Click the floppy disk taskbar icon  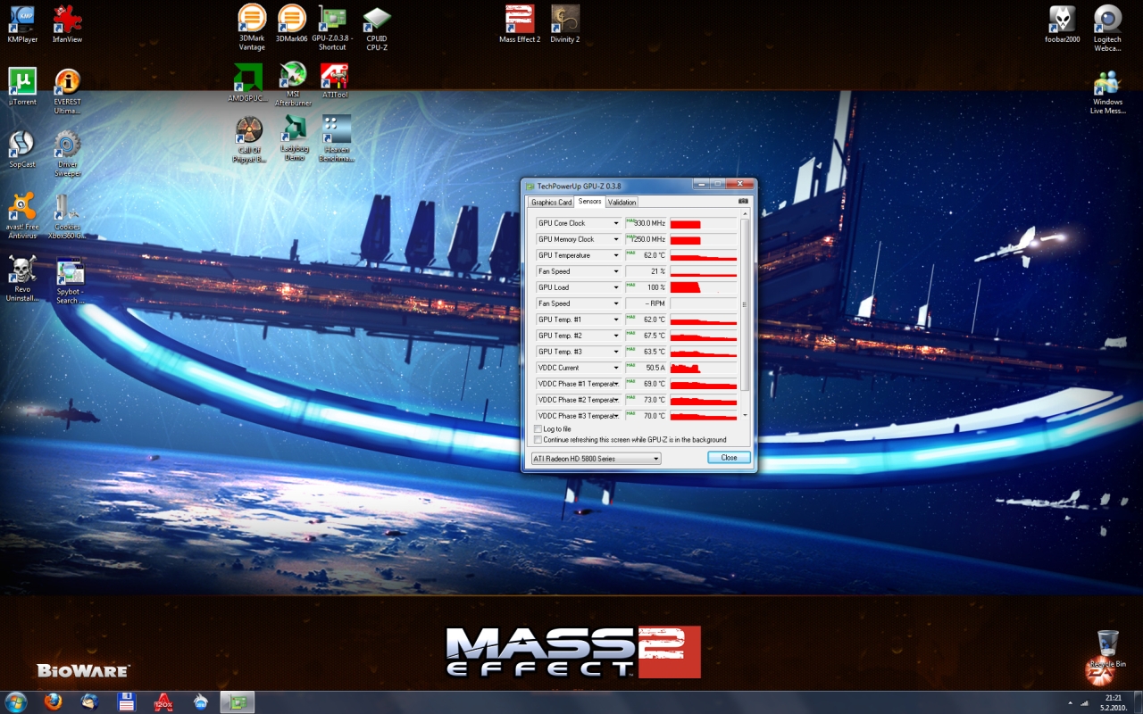[126, 702]
